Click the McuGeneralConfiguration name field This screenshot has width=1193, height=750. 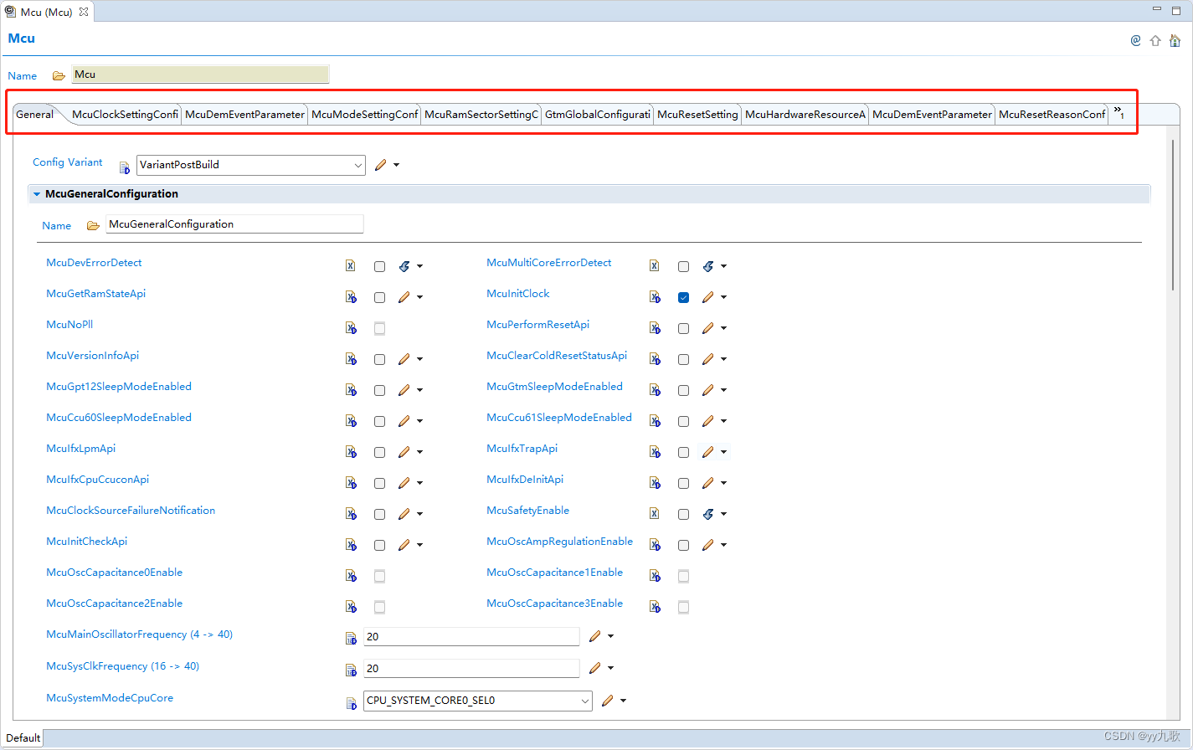pos(235,224)
